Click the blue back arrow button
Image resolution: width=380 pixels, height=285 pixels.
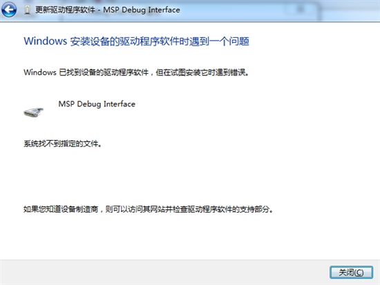click(9, 10)
